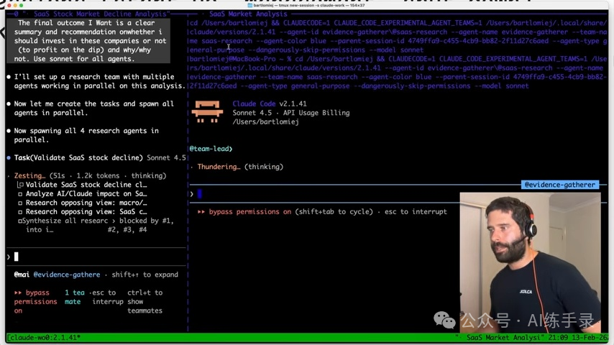Click the highlighted user prompt about final outcome
The height and width of the screenshot is (345, 614).
tap(88, 41)
